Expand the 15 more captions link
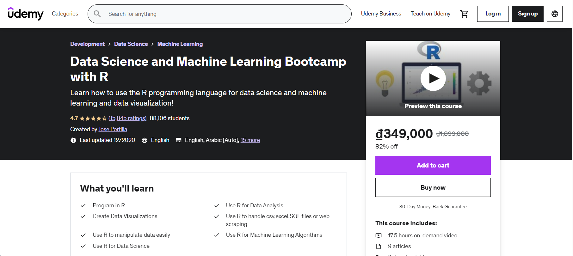This screenshot has width=573, height=256. (250, 140)
